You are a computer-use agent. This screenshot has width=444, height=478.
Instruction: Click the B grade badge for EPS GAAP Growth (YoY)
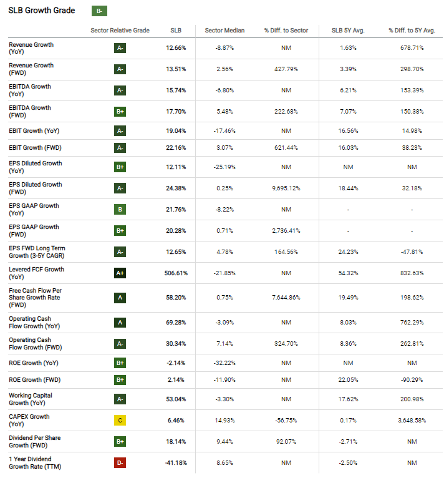point(120,209)
